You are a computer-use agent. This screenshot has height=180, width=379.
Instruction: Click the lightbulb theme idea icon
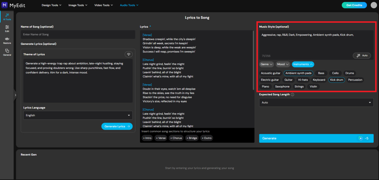coord(129,54)
